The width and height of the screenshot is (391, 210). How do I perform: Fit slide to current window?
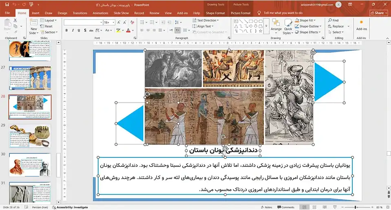click(388, 207)
